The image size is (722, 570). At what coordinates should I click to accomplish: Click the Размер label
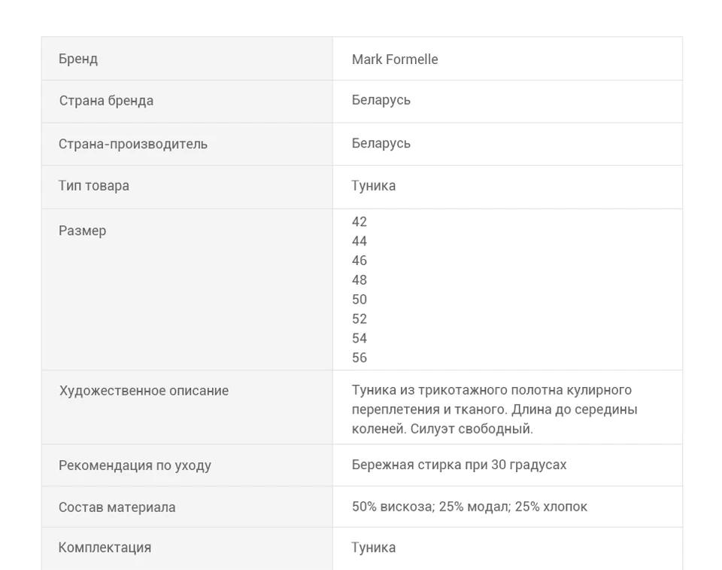(x=82, y=230)
